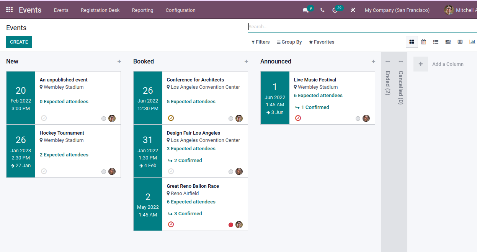Quick add event in New column
The height and width of the screenshot is (252, 477).
point(119,61)
